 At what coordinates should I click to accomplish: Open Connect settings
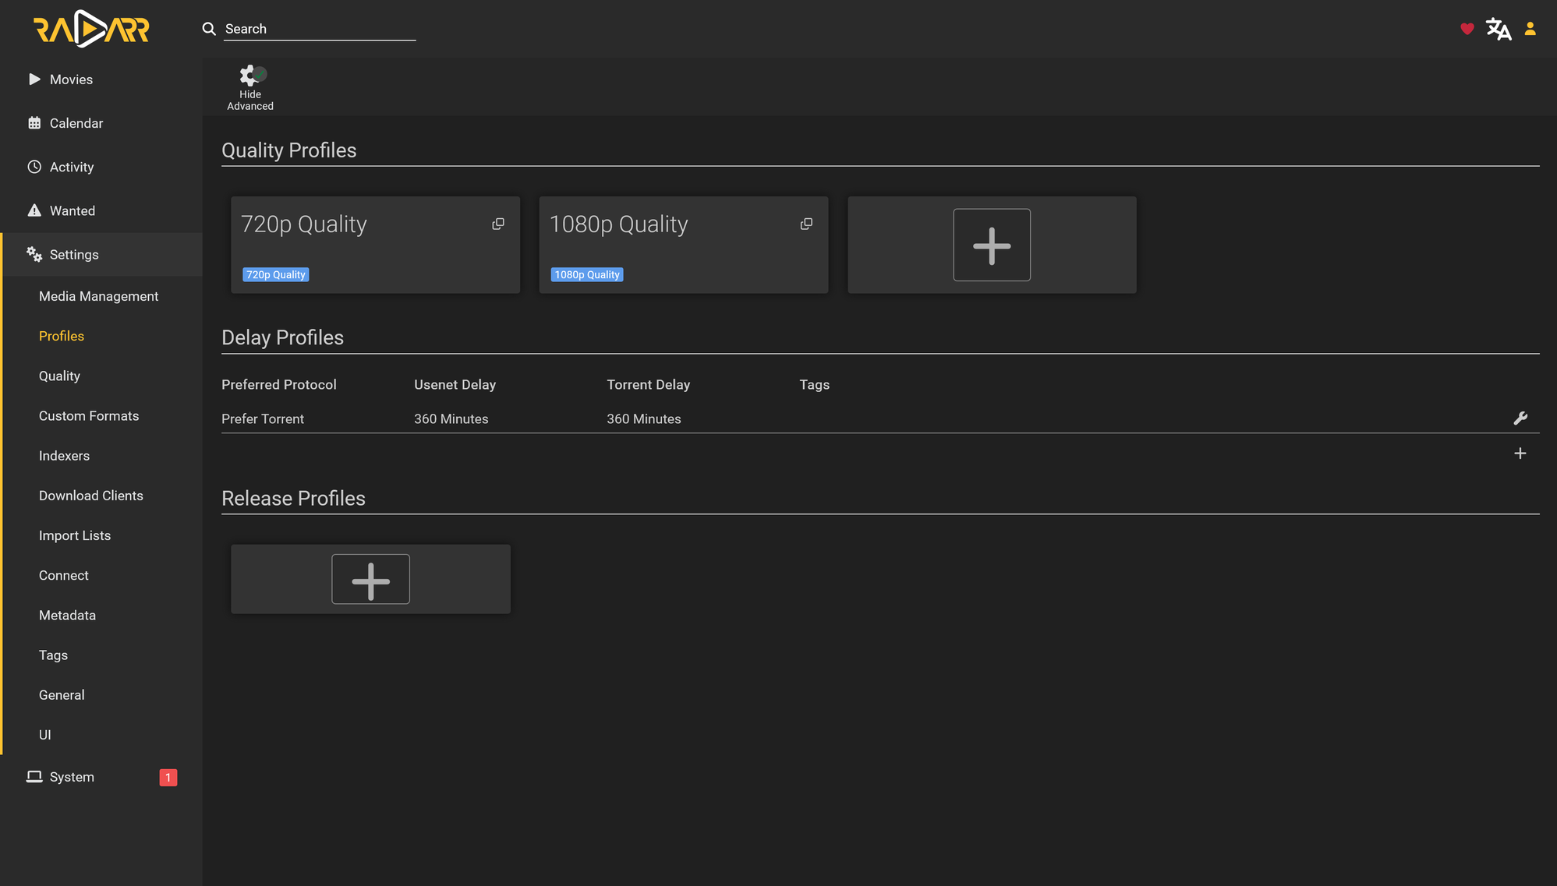pos(64,575)
